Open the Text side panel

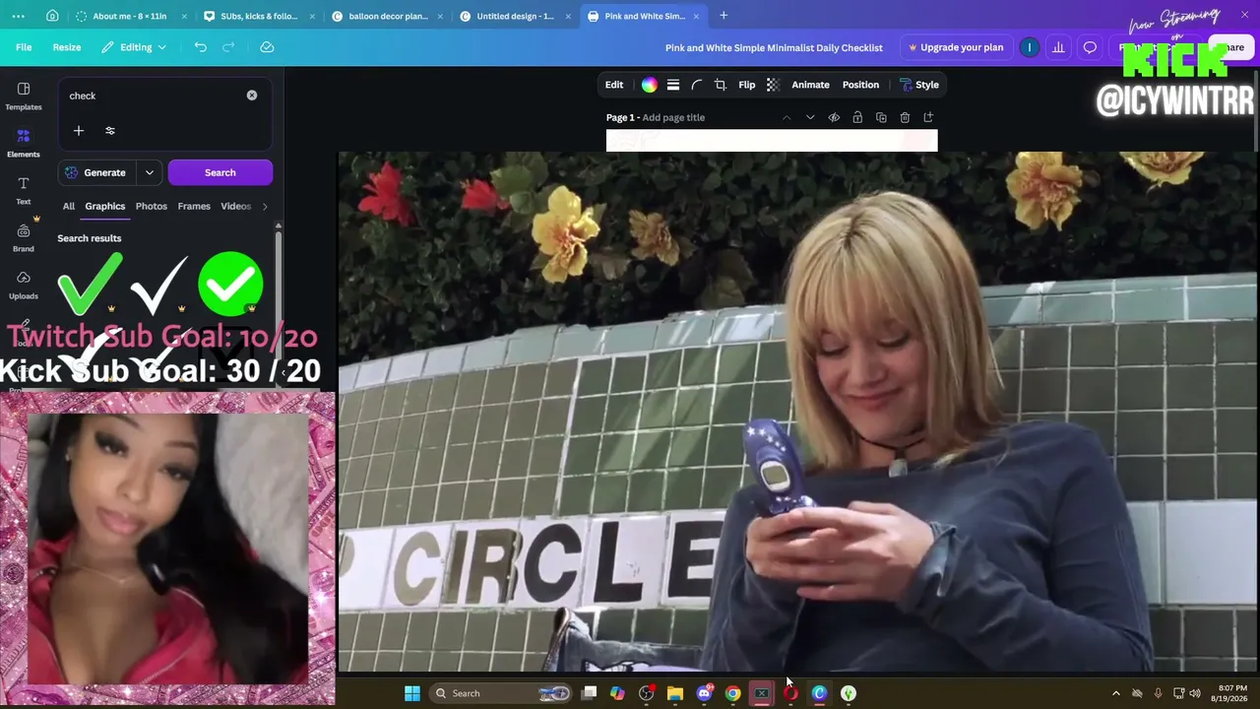[24, 190]
